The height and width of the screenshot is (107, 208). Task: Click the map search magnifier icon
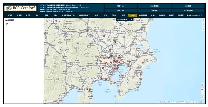pos(47,21)
